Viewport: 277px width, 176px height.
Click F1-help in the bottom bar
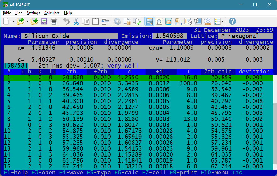point(16,173)
